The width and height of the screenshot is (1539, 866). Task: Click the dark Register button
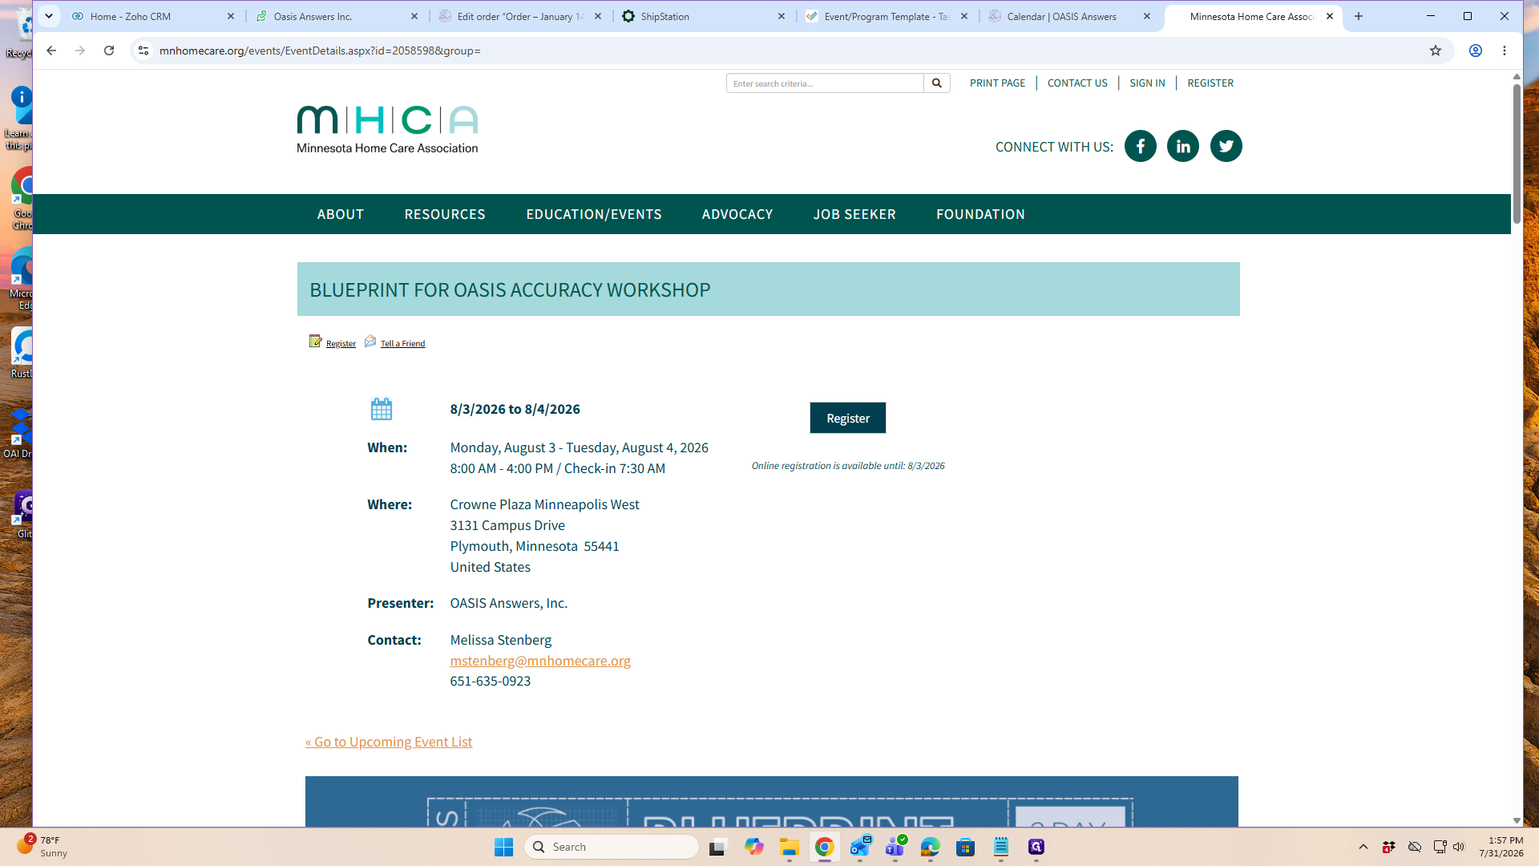pos(847,418)
